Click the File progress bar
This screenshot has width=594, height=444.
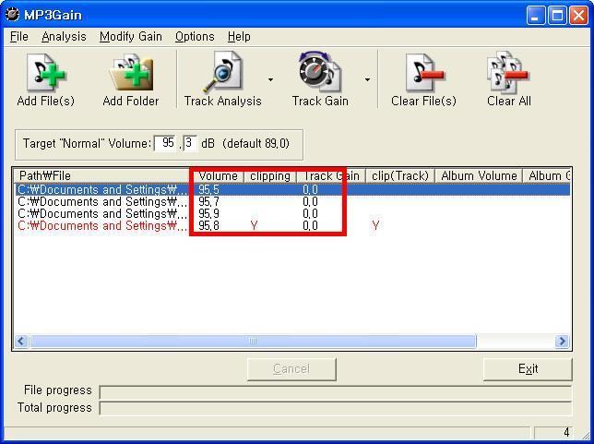click(x=335, y=392)
